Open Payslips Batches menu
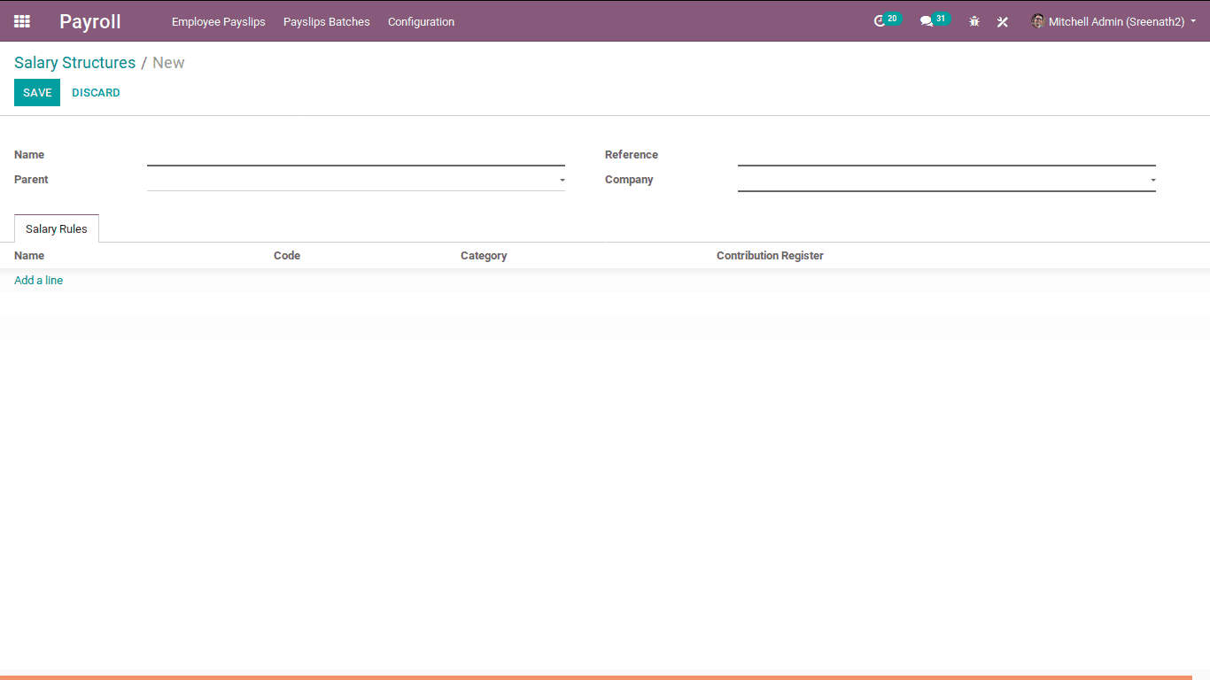 coord(327,21)
